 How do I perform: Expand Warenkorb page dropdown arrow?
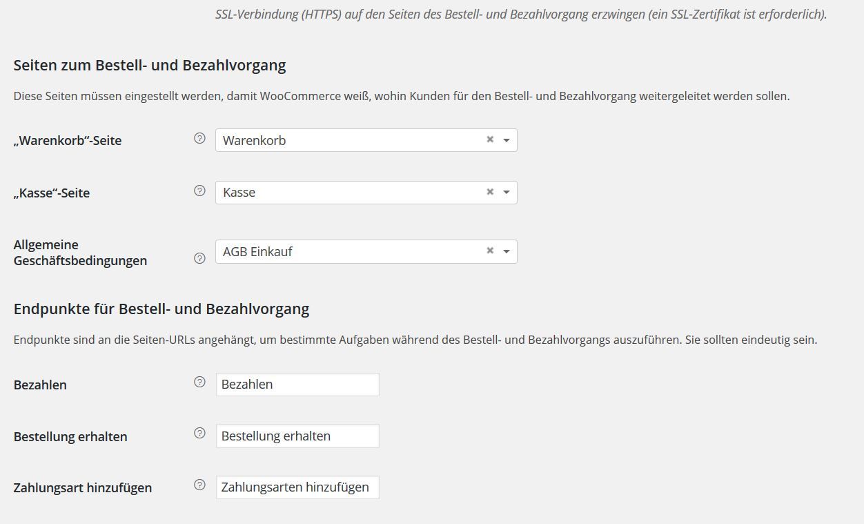coord(506,140)
